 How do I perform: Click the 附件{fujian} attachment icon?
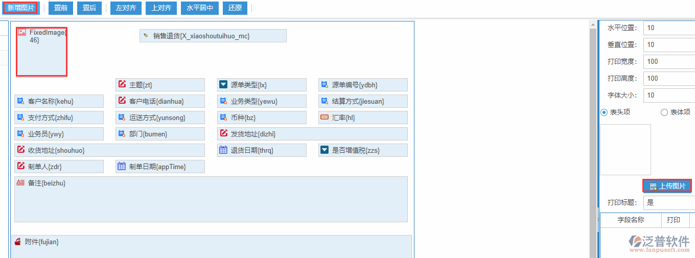click(18, 241)
